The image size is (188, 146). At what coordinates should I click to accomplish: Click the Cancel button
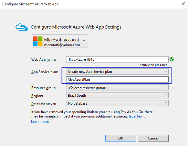pos(153,138)
